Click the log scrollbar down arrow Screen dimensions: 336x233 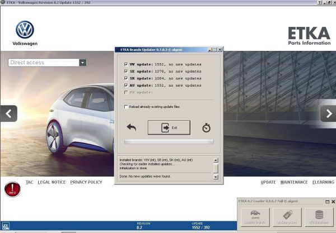(216, 177)
